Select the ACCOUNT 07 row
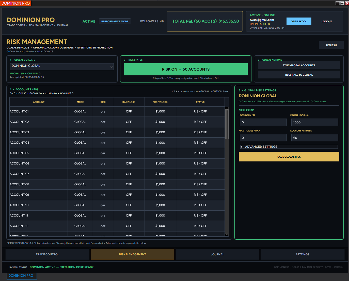Image resolution: width=349 pixels, height=281 pixels. (x=117, y=174)
